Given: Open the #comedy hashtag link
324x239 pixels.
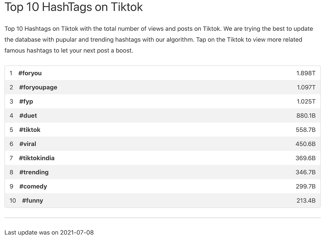Looking at the screenshot, I should click(x=33, y=186).
